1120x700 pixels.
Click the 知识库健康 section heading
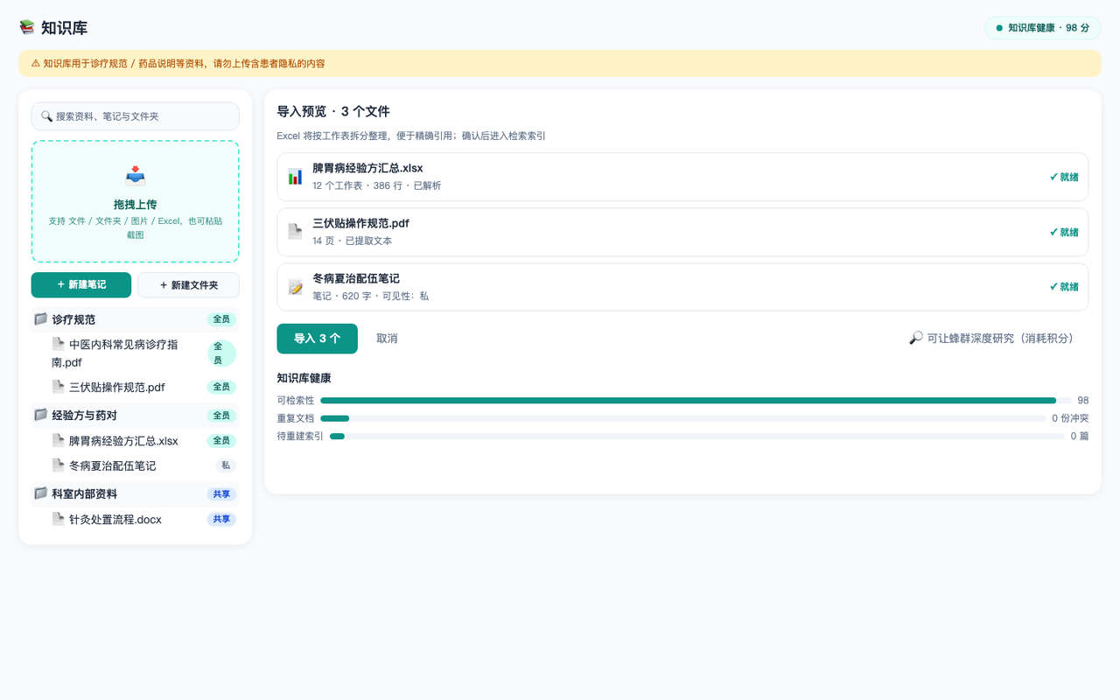tap(304, 379)
